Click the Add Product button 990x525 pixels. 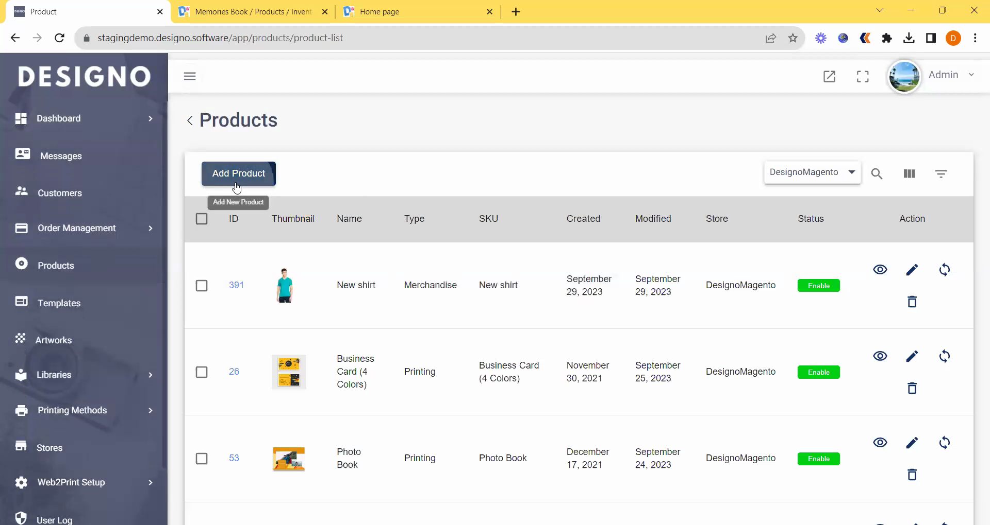coord(238,173)
